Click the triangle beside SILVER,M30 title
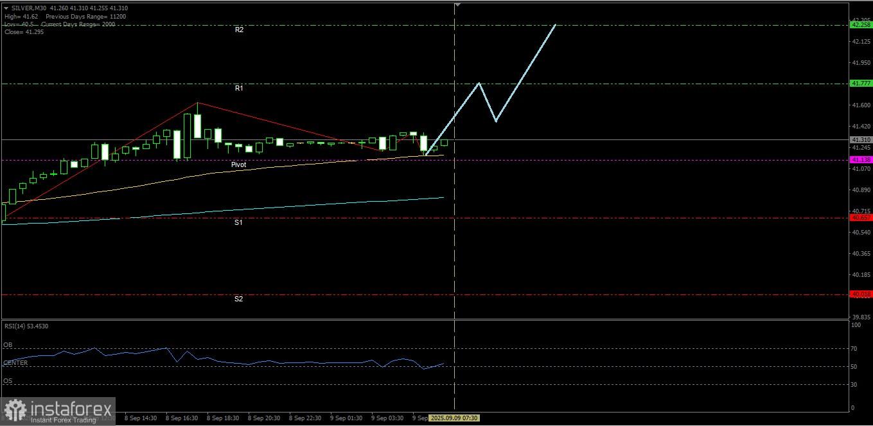Screen dimensions: 873x426 coord(6,8)
